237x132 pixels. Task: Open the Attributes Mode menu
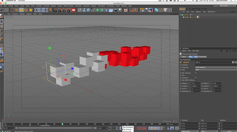184,51
